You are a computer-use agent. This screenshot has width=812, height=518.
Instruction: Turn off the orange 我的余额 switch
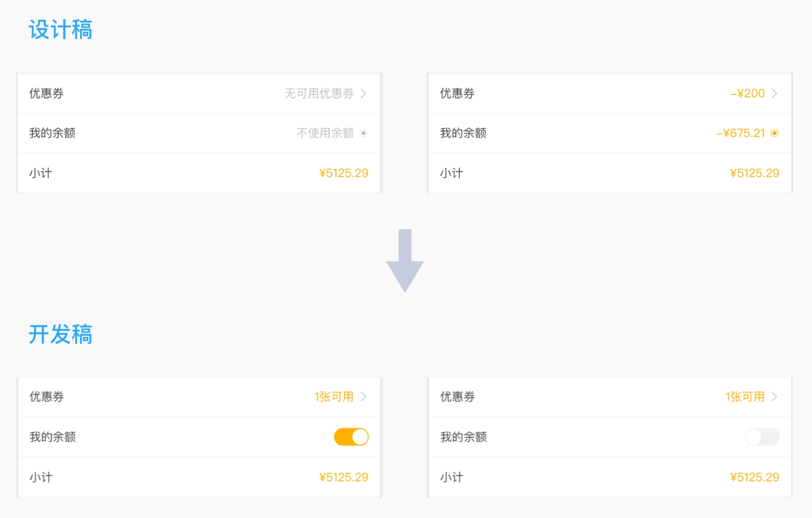[x=351, y=437]
